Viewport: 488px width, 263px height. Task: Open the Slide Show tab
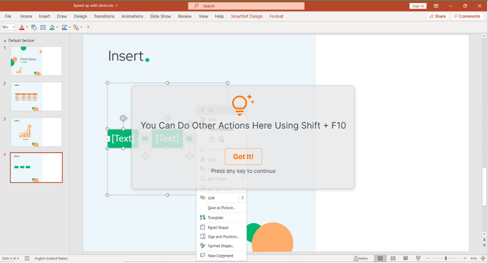click(x=160, y=16)
